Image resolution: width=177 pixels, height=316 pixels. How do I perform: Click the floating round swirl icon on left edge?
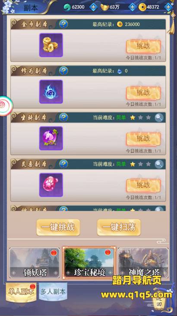tap(6, 106)
